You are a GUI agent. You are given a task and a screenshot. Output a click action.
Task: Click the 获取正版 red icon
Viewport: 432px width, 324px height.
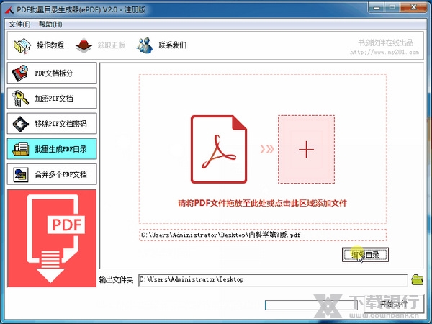(x=84, y=45)
